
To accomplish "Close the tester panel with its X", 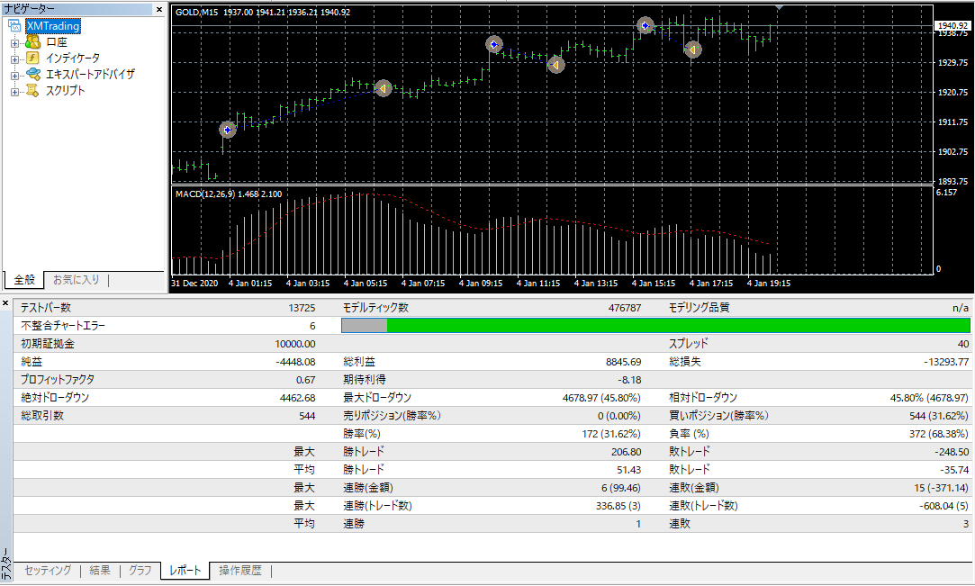I will [5, 303].
